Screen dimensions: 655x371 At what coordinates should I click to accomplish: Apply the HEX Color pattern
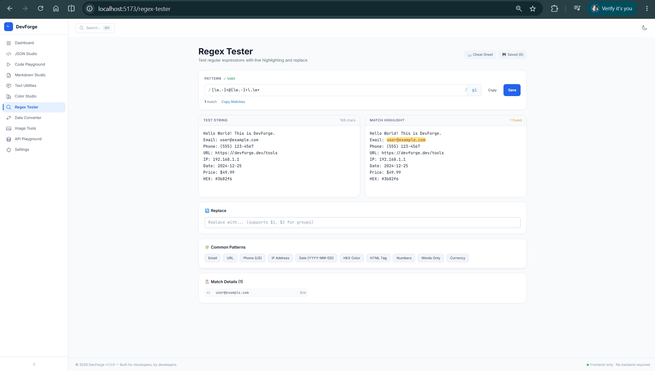pyautogui.click(x=352, y=258)
